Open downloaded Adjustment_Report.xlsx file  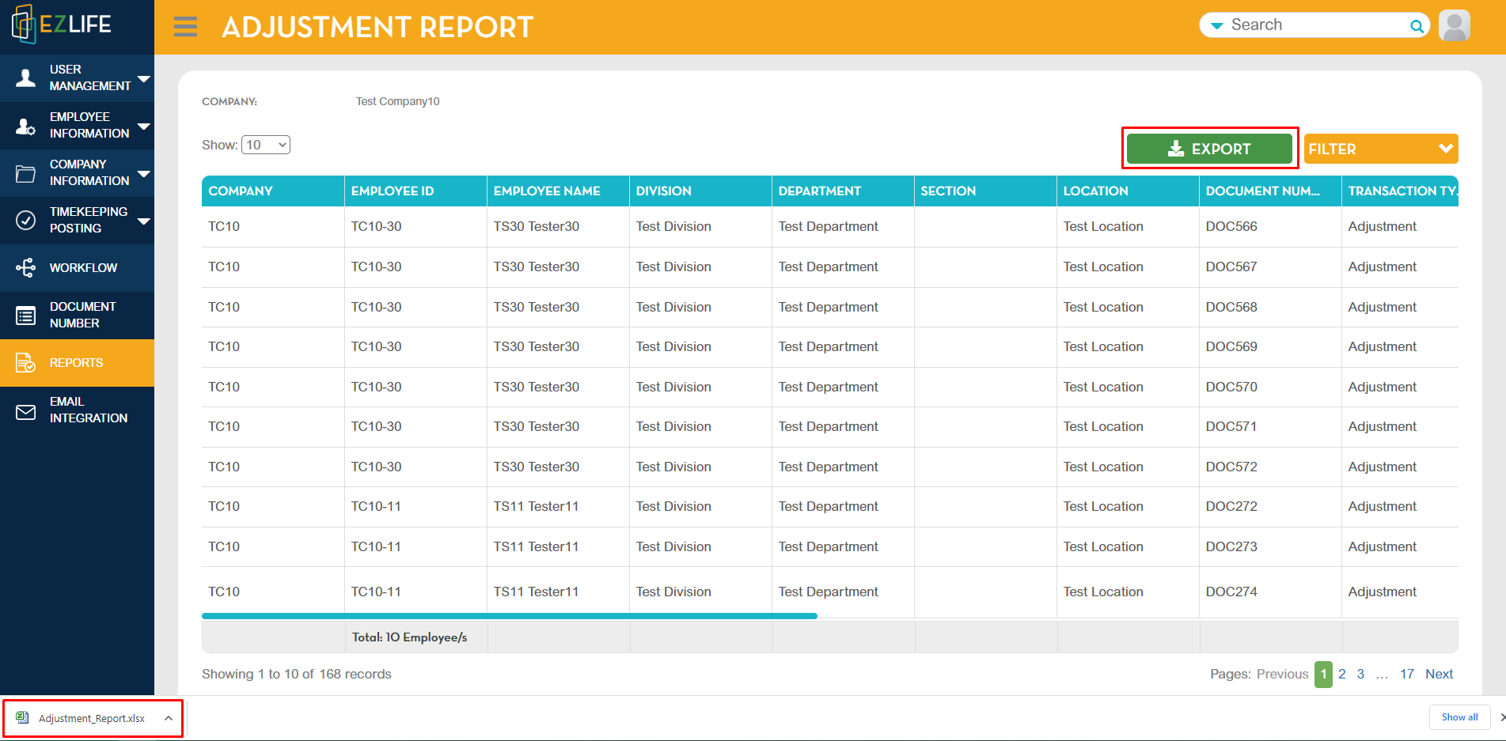pyautogui.click(x=92, y=718)
